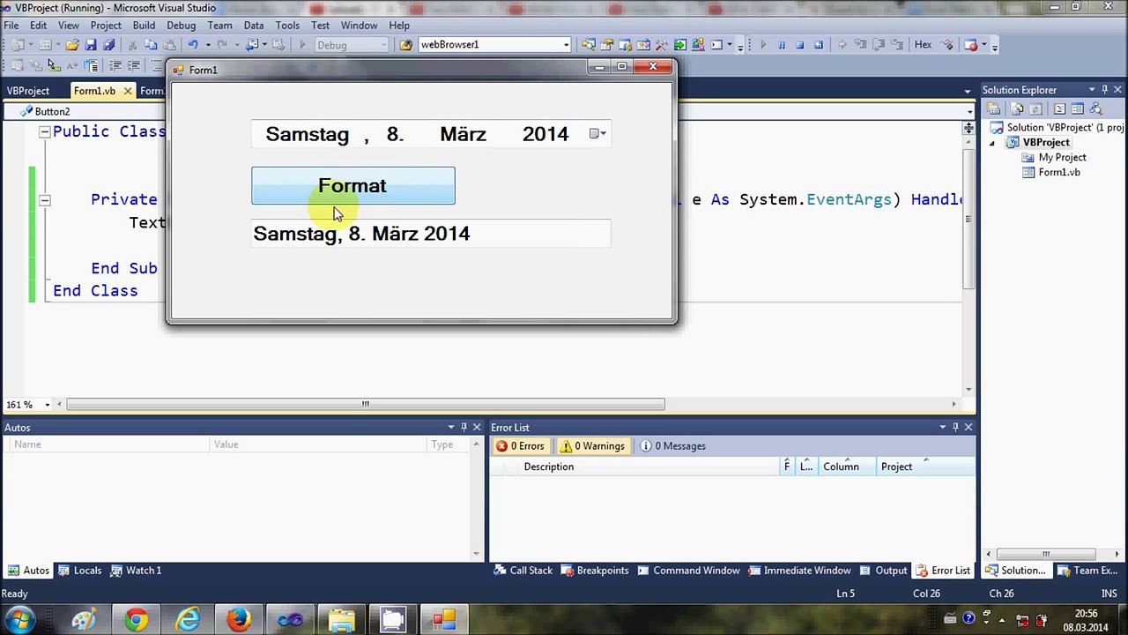Collapse the Public Class region
This screenshot has height=635, width=1128.
click(44, 132)
